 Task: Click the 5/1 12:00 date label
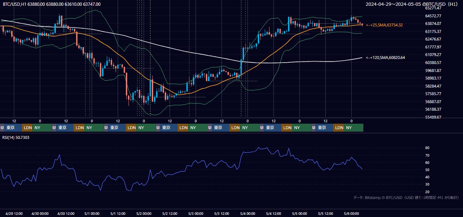coord(118,213)
